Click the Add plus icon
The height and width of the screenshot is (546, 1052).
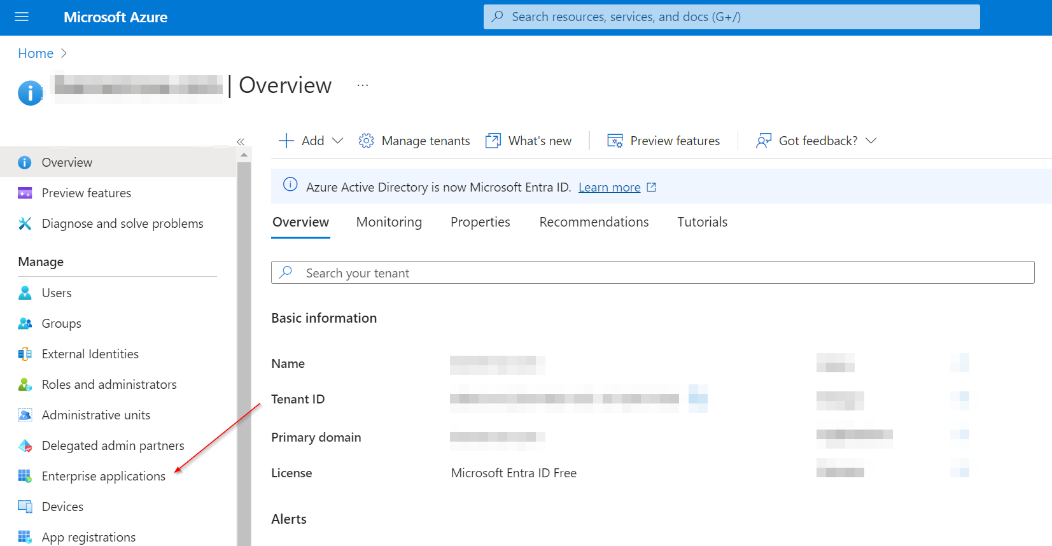tap(286, 141)
